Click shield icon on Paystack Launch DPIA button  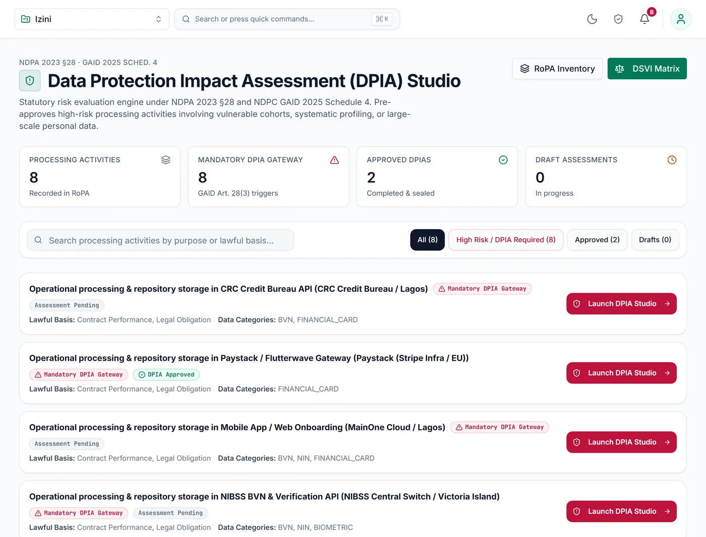coord(577,373)
